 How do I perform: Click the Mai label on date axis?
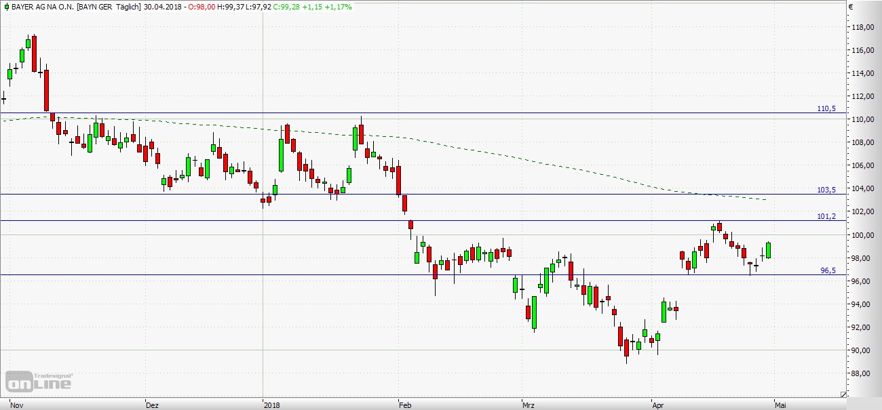pos(780,405)
